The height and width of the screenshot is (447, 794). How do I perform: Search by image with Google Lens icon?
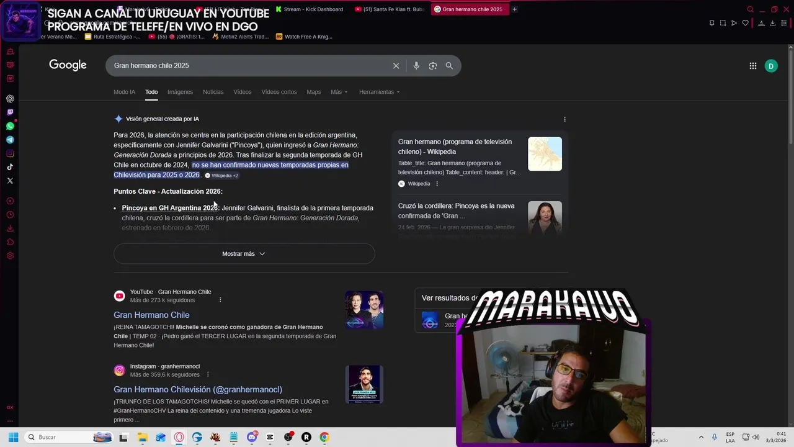[x=433, y=66]
